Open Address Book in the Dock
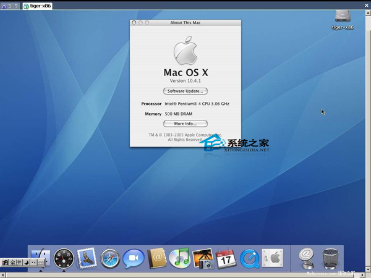 (x=156, y=258)
